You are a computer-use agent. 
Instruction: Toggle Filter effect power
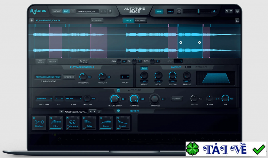51,118
